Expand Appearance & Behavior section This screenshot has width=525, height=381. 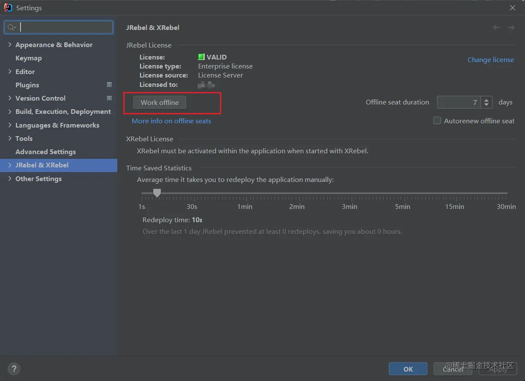click(10, 45)
